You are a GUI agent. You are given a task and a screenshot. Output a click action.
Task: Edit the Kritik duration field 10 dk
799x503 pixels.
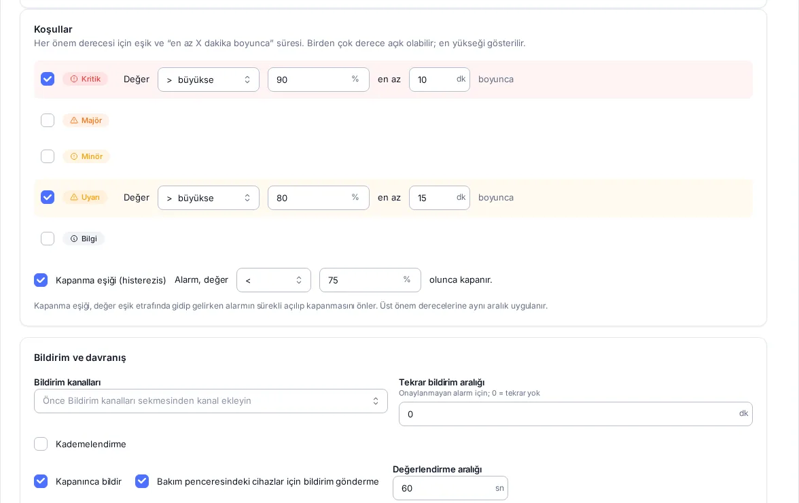tap(439, 80)
